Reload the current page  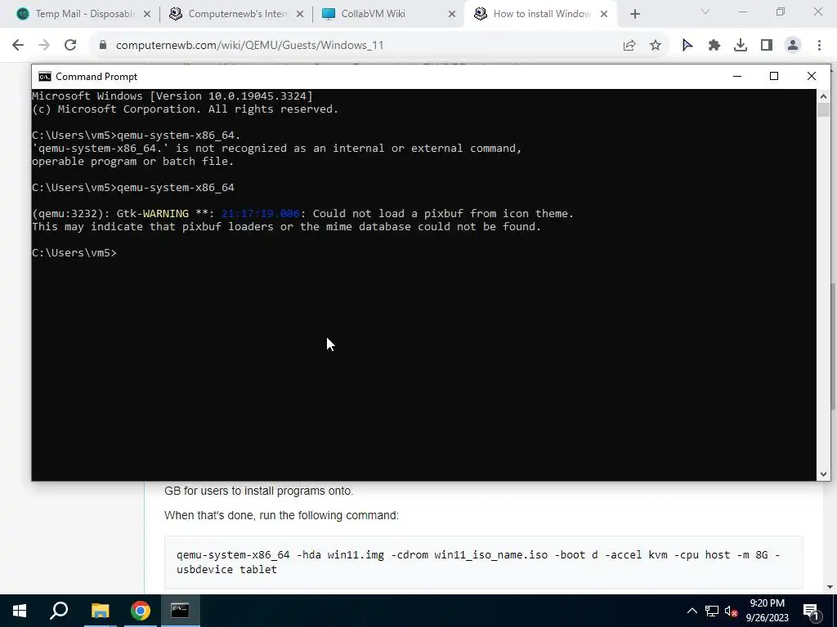pos(70,46)
